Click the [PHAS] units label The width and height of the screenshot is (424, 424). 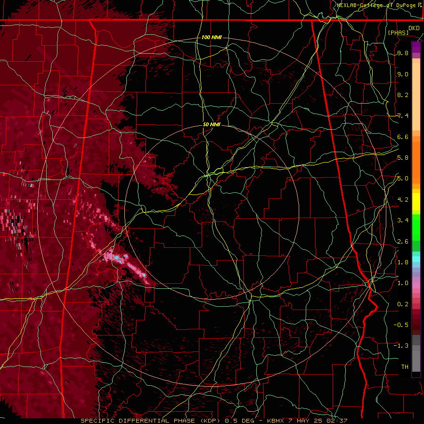coord(398,33)
